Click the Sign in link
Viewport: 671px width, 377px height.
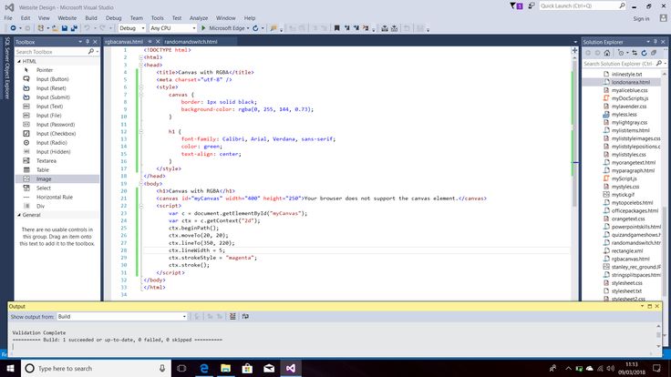click(x=641, y=17)
